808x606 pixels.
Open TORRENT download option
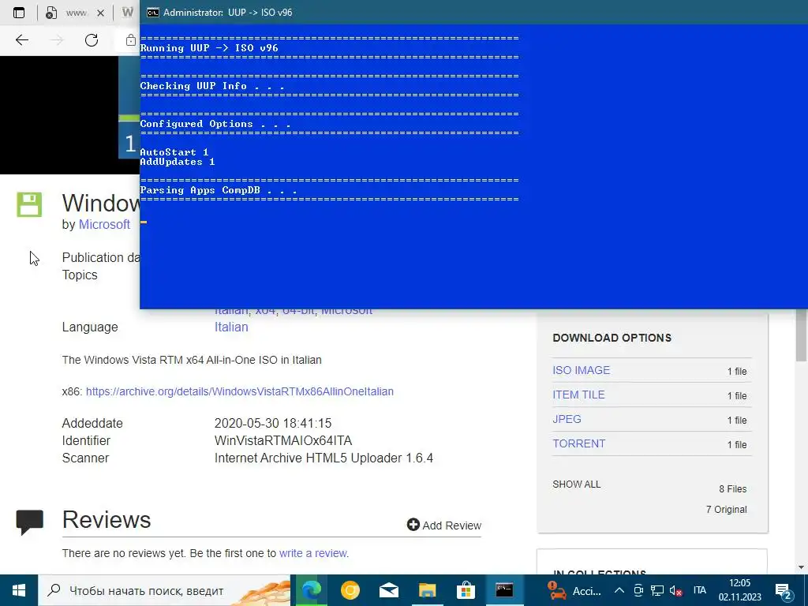point(578,443)
